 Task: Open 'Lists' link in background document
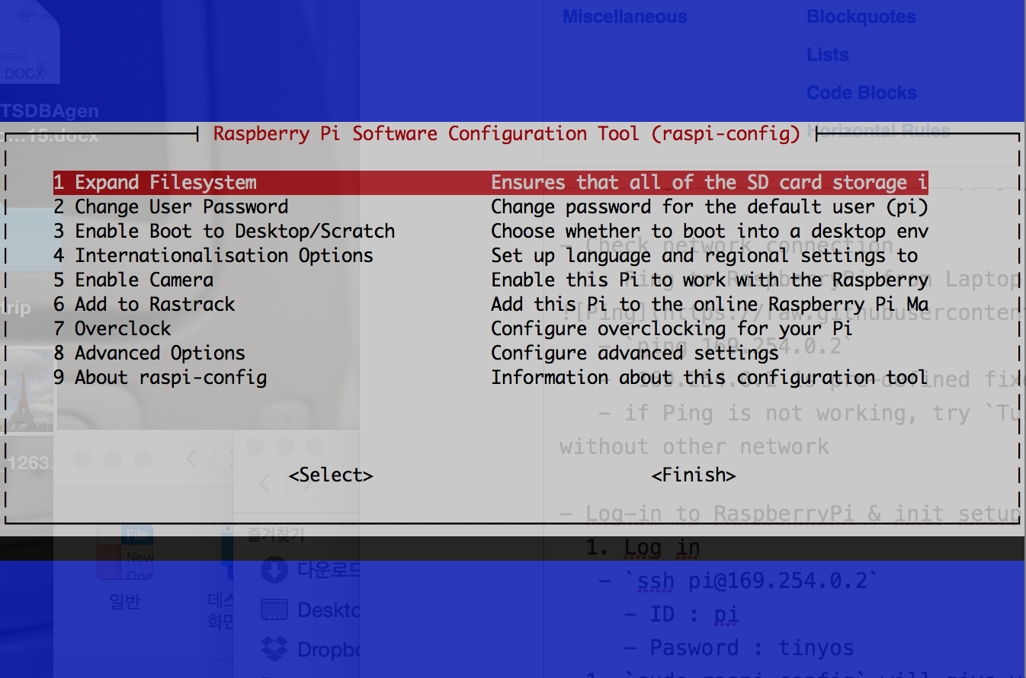coord(828,55)
